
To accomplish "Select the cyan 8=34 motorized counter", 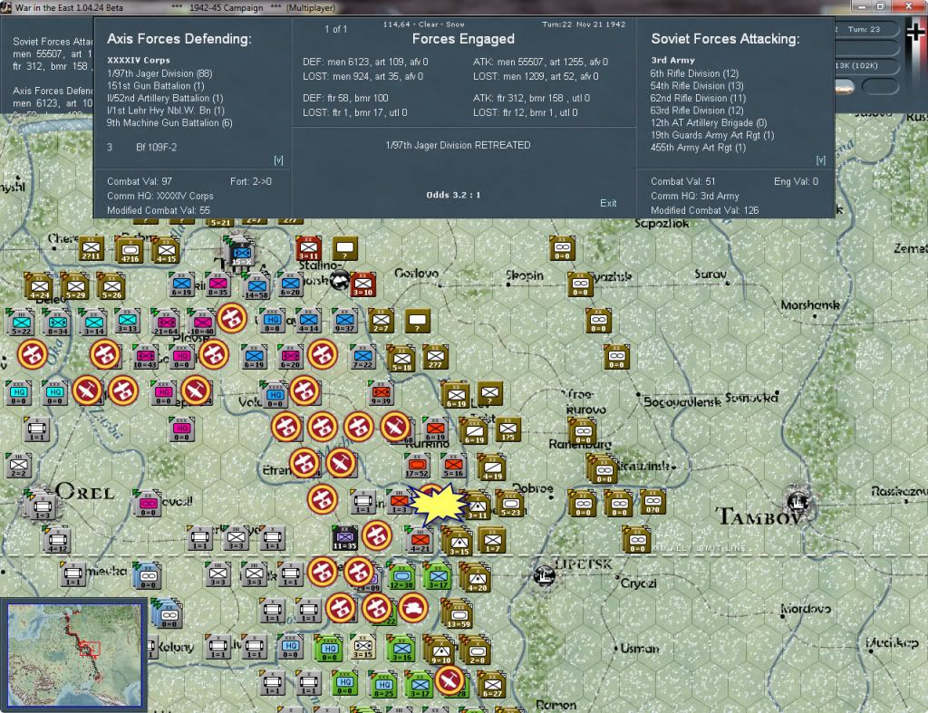I will [57, 322].
